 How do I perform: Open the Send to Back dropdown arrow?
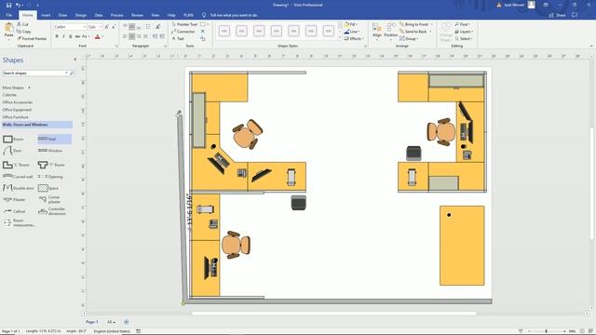[x=430, y=32]
